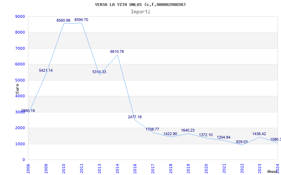This screenshot has height=175, width=281.
Task: Click the x-axis year 2013
Action: pyautogui.click(x=99, y=169)
